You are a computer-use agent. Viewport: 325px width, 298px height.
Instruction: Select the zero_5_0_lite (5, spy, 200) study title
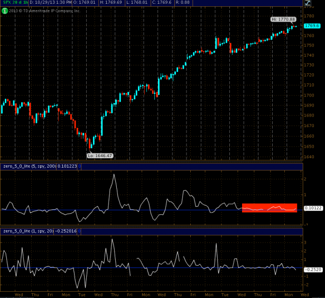click(30, 166)
